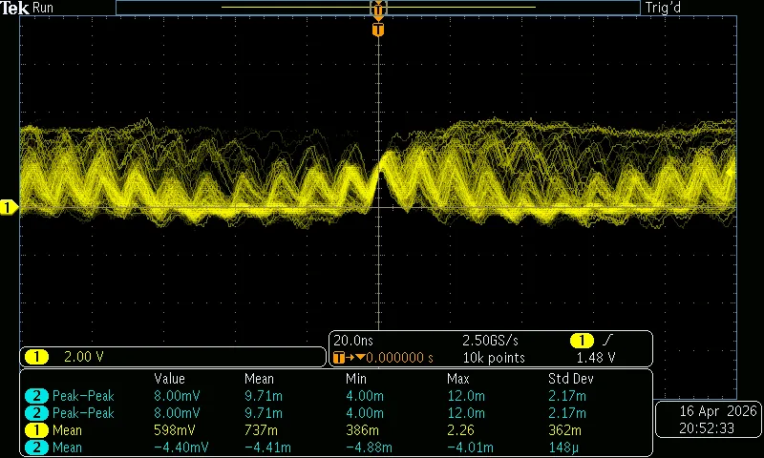Click the 737m Mean column value
The image size is (764, 458).
261,430
